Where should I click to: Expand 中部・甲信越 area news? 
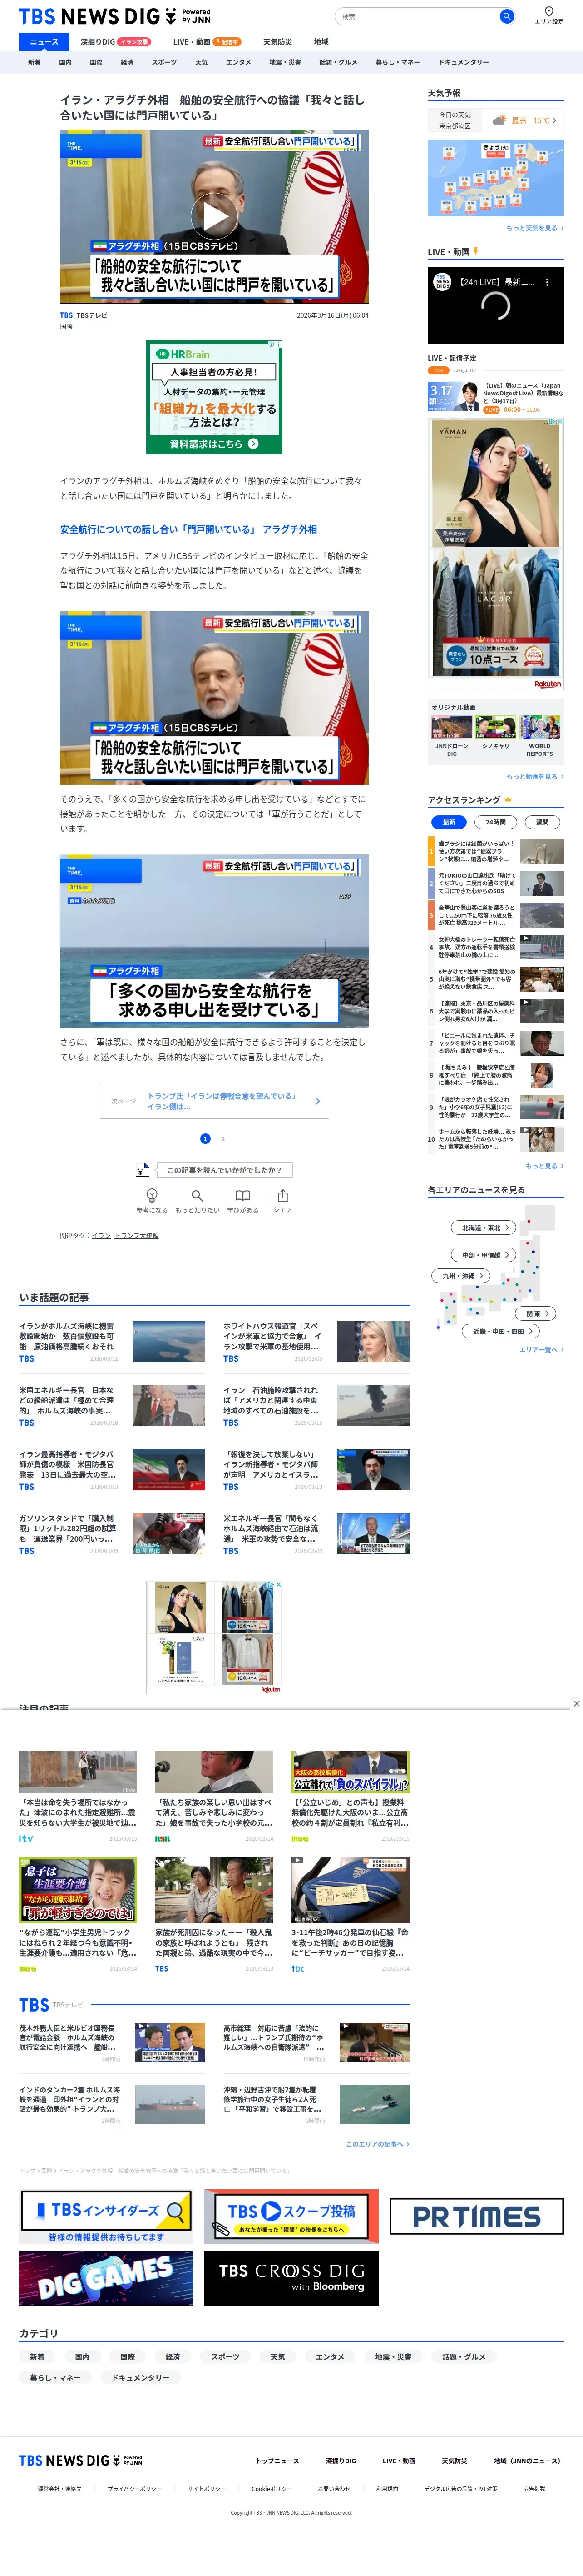[x=484, y=1254]
